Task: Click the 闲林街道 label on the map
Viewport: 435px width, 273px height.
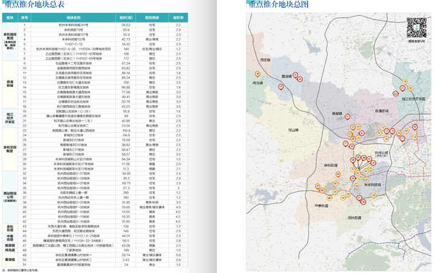Action: (355, 218)
